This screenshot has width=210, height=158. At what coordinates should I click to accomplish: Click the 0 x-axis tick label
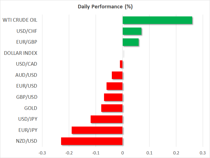(x=122, y=153)
